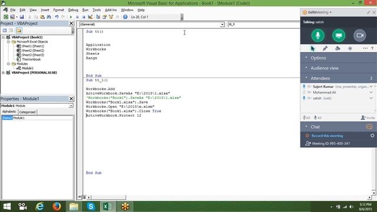Click the Reset stop icon

(84, 17)
